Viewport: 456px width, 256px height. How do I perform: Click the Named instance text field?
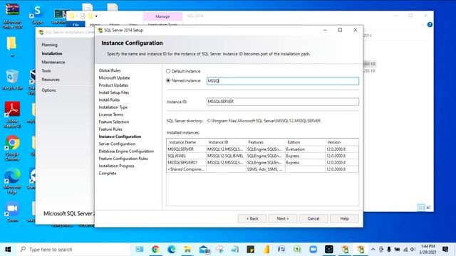pyautogui.click(x=283, y=81)
